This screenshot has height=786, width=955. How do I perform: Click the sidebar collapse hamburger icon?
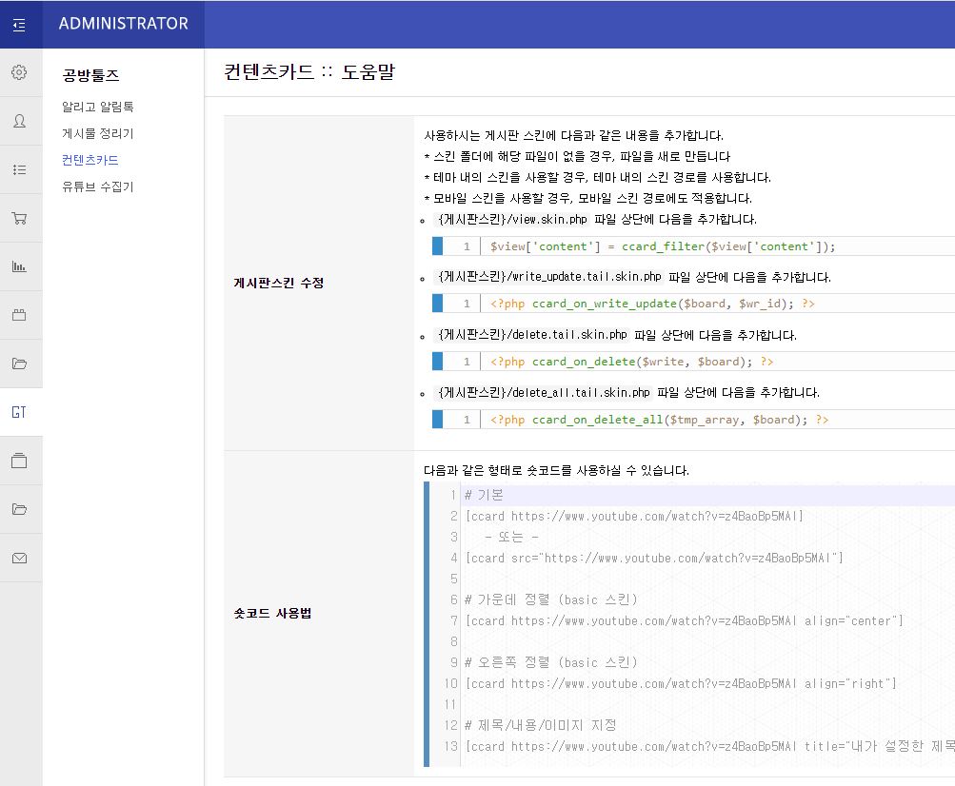(x=21, y=25)
